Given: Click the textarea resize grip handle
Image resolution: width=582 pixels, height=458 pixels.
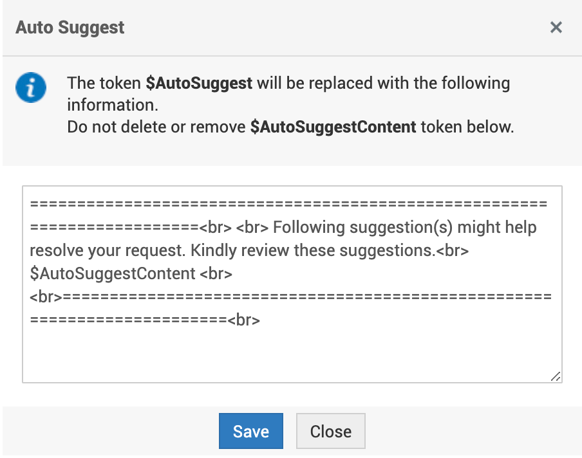Looking at the screenshot, I should tap(556, 377).
